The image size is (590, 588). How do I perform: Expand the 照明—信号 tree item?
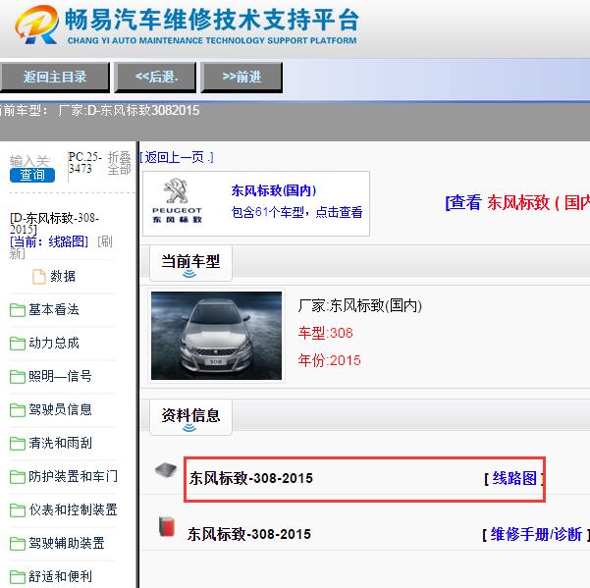click(60, 376)
